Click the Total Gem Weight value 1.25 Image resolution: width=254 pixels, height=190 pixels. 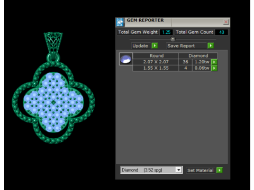[x=166, y=32]
